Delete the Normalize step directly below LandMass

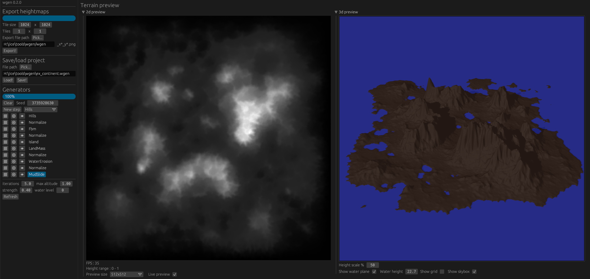click(14, 155)
